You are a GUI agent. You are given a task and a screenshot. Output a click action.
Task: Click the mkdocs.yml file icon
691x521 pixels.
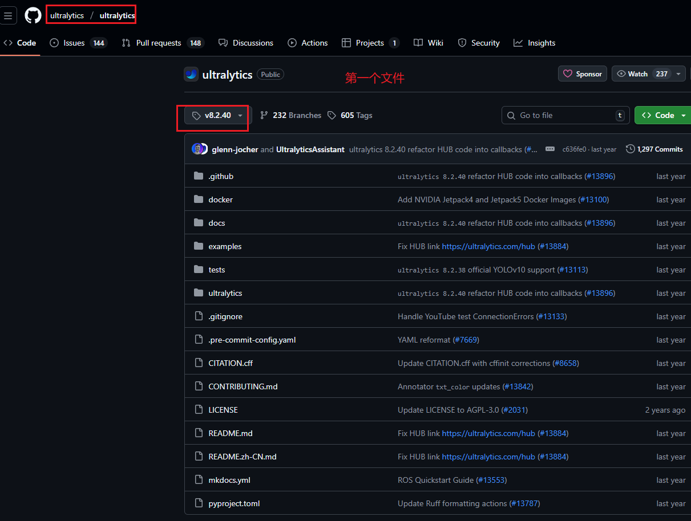199,480
